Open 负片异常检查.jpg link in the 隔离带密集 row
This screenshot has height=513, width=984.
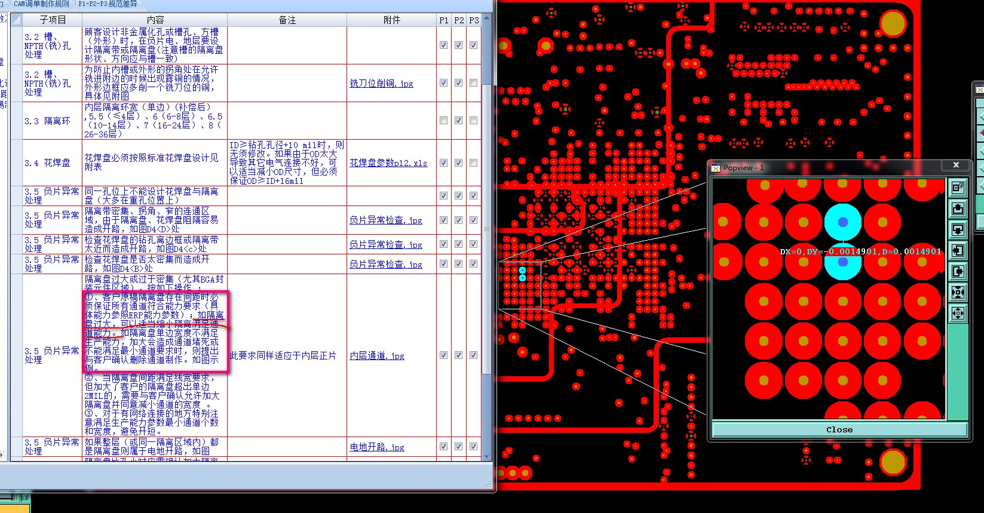[386, 220]
